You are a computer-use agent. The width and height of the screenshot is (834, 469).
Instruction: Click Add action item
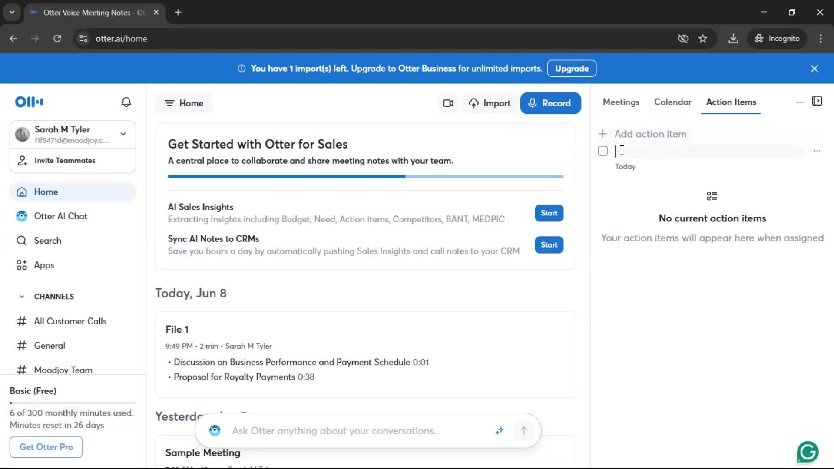point(642,134)
